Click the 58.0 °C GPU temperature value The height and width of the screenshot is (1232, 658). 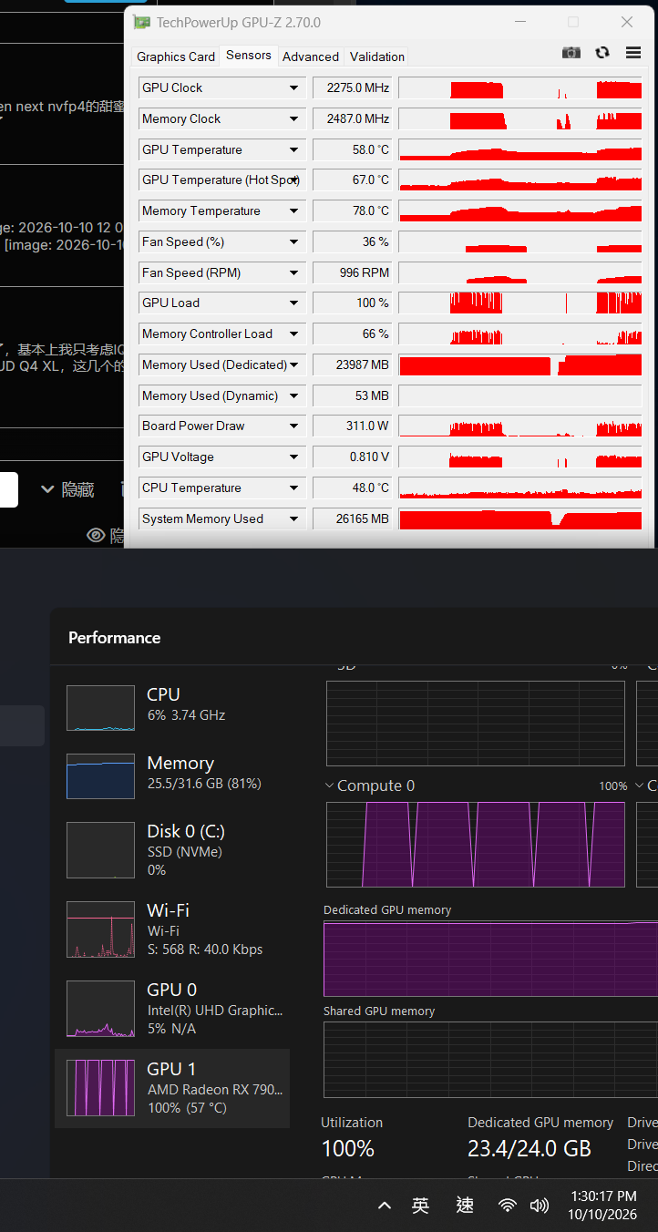pyautogui.click(x=353, y=149)
